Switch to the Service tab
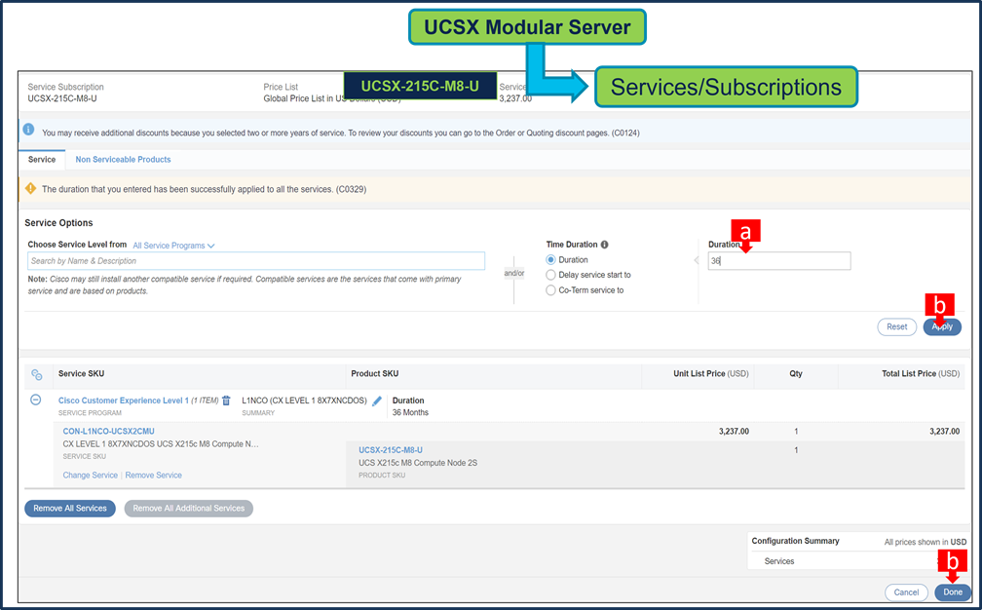Image resolution: width=982 pixels, height=610 pixels. [x=42, y=160]
